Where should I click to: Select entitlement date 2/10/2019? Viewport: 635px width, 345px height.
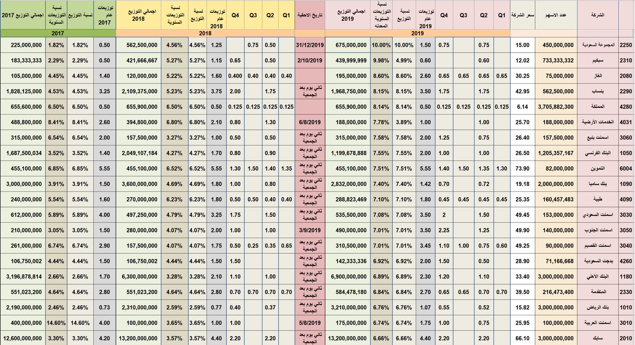(x=310, y=60)
